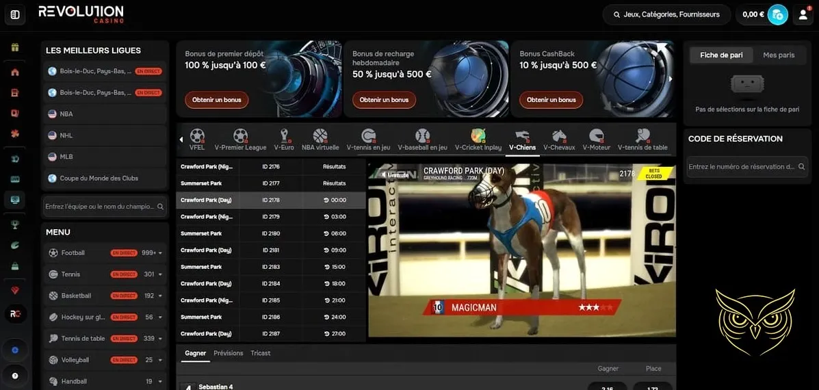Click the round RC logo icon in sidebar
The width and height of the screenshot is (819, 390).
(x=15, y=314)
